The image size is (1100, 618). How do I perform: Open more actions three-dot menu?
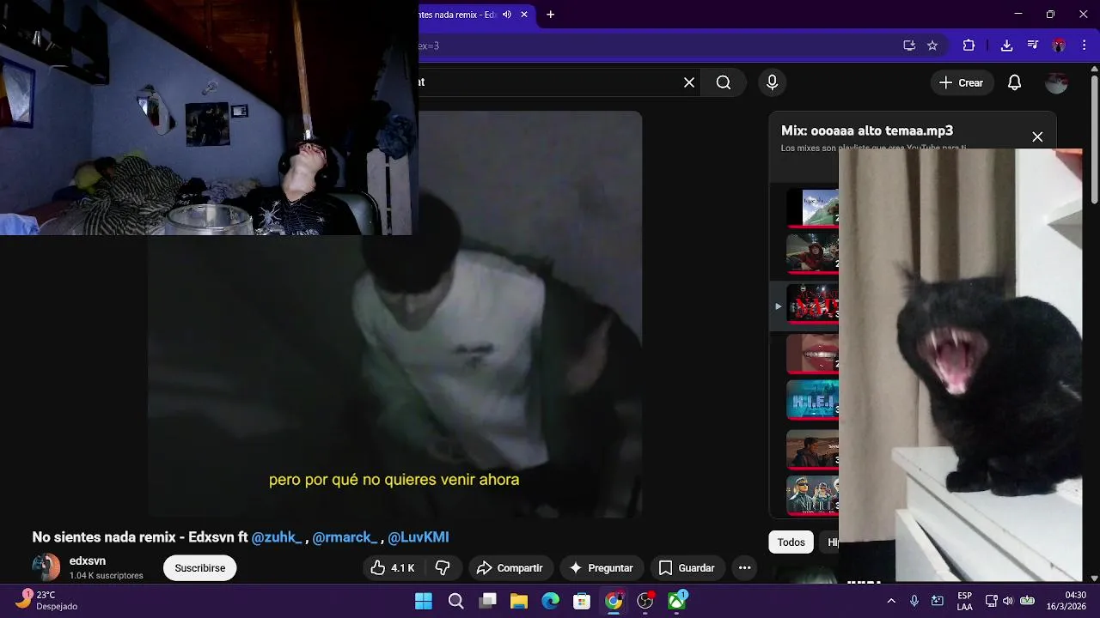click(744, 567)
